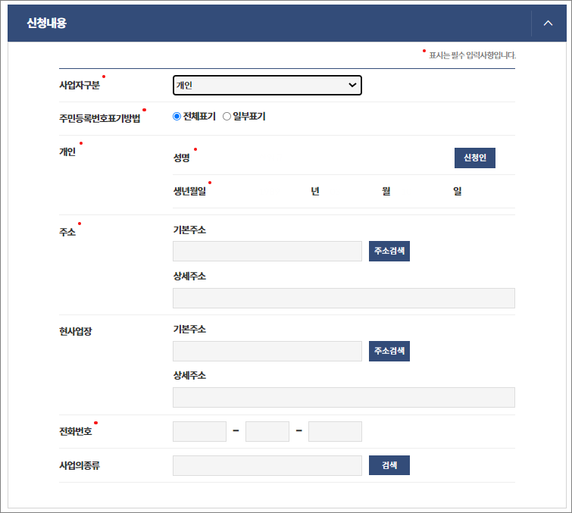Click the 성명 label
The image size is (572, 513).
click(x=181, y=158)
